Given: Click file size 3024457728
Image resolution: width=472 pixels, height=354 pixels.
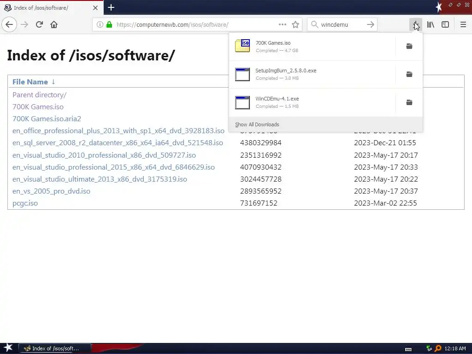Looking at the screenshot, I should (261, 179).
